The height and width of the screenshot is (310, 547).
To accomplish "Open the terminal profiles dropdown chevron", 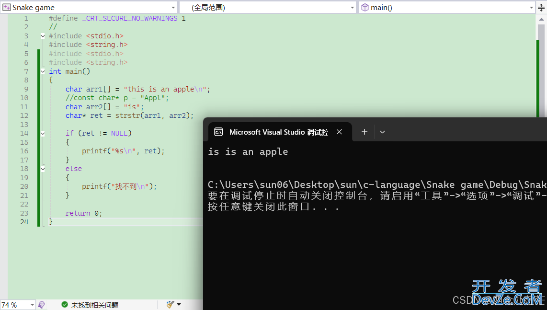I will click(x=382, y=132).
